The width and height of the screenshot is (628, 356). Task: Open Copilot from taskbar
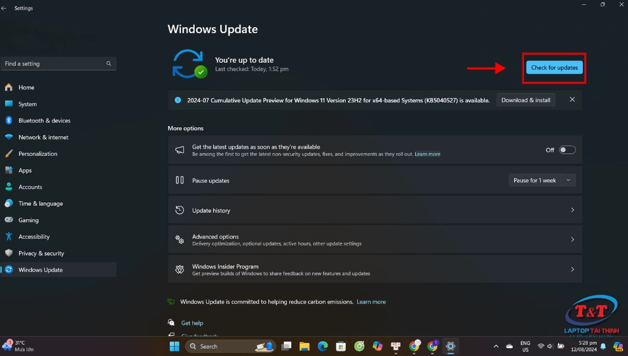[377, 346]
